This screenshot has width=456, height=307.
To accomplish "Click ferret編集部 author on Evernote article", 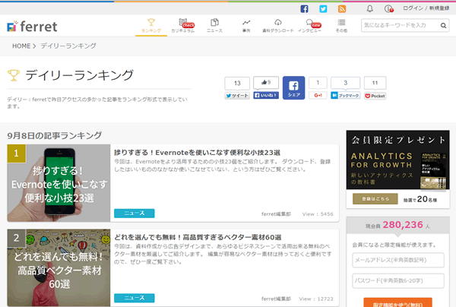I will coord(276,214).
